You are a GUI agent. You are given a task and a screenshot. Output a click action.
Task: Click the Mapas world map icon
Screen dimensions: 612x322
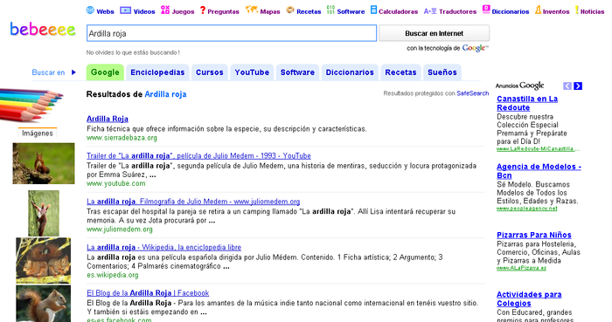point(252,10)
